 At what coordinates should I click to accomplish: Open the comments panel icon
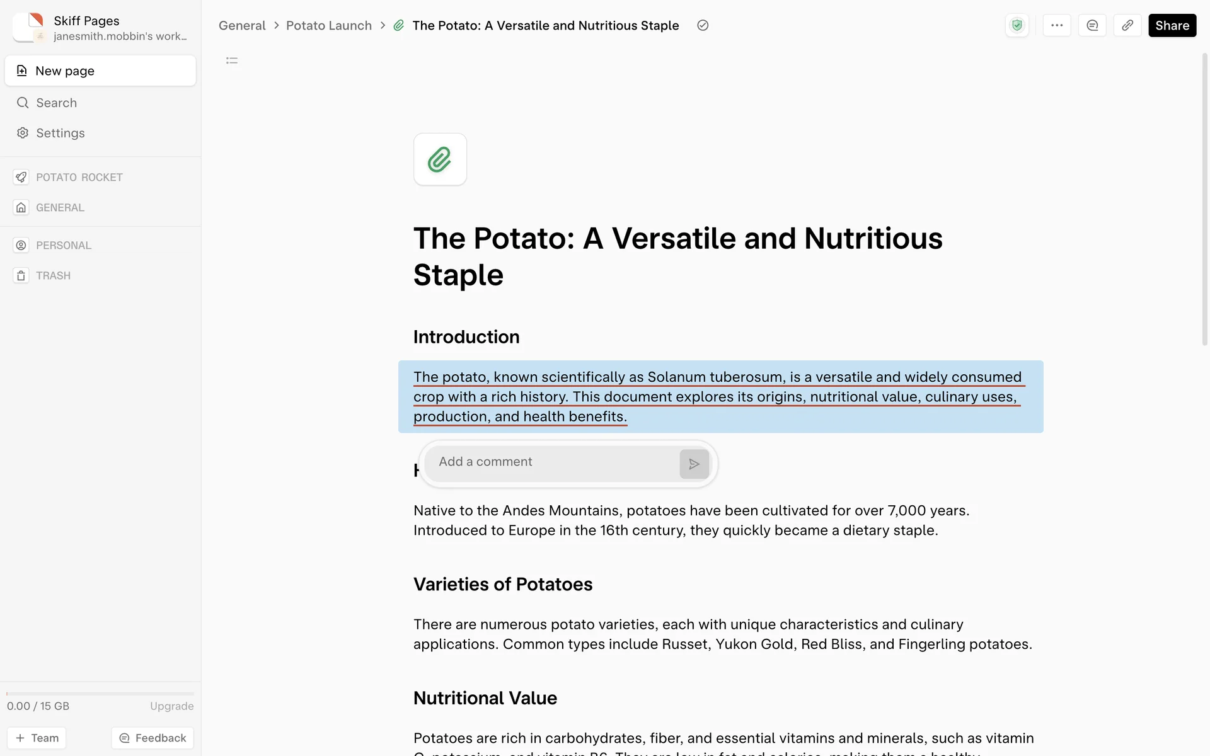[x=1092, y=25]
